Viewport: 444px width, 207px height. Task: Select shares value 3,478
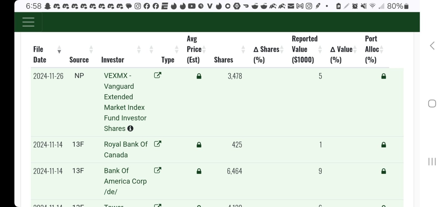(235, 76)
